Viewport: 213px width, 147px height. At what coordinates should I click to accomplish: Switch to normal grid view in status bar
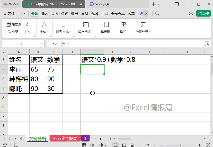pos(116,145)
